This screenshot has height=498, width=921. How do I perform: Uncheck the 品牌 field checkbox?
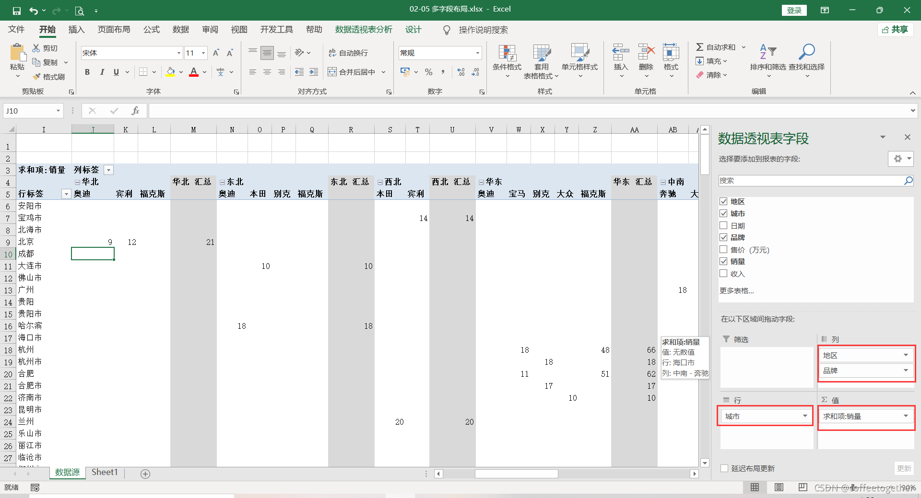click(723, 237)
